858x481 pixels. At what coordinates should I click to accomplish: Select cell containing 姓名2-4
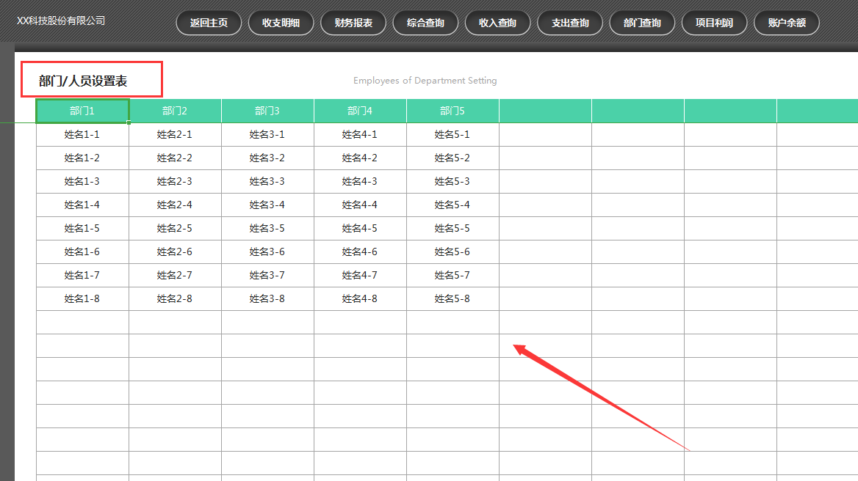click(175, 205)
